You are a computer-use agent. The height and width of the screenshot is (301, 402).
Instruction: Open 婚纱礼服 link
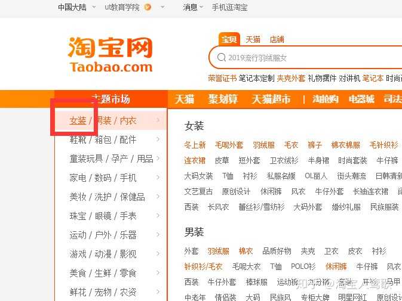pyautogui.click(x=346, y=207)
